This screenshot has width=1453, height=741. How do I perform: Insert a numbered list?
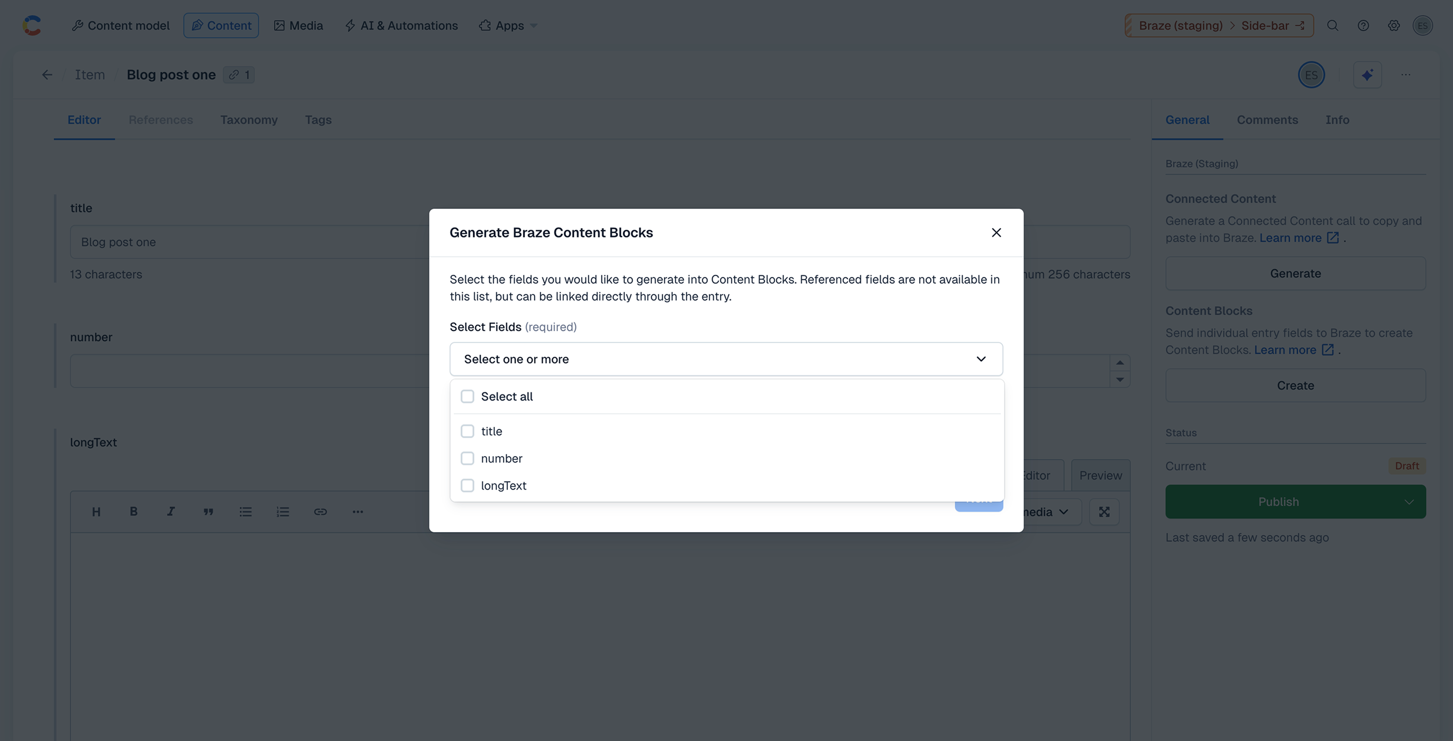coord(282,512)
